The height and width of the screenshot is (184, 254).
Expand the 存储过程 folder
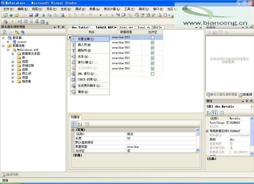12,65
